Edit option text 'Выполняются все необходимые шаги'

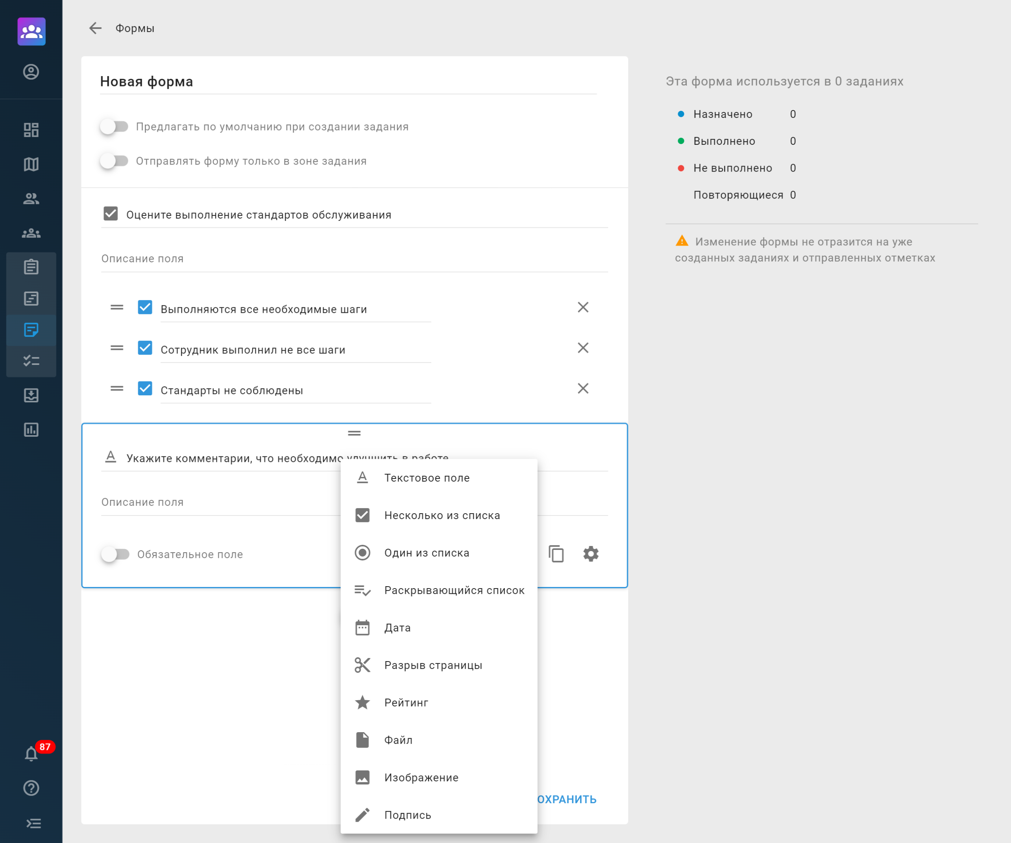[x=295, y=309]
